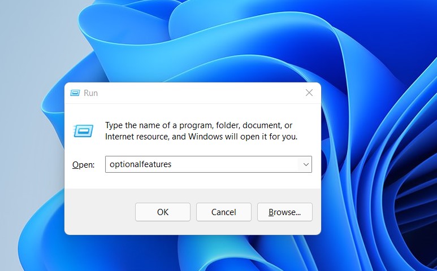Click on the 'optionalfeatures' text
Viewport: 437px width, 271px height.
pyautogui.click(x=140, y=165)
